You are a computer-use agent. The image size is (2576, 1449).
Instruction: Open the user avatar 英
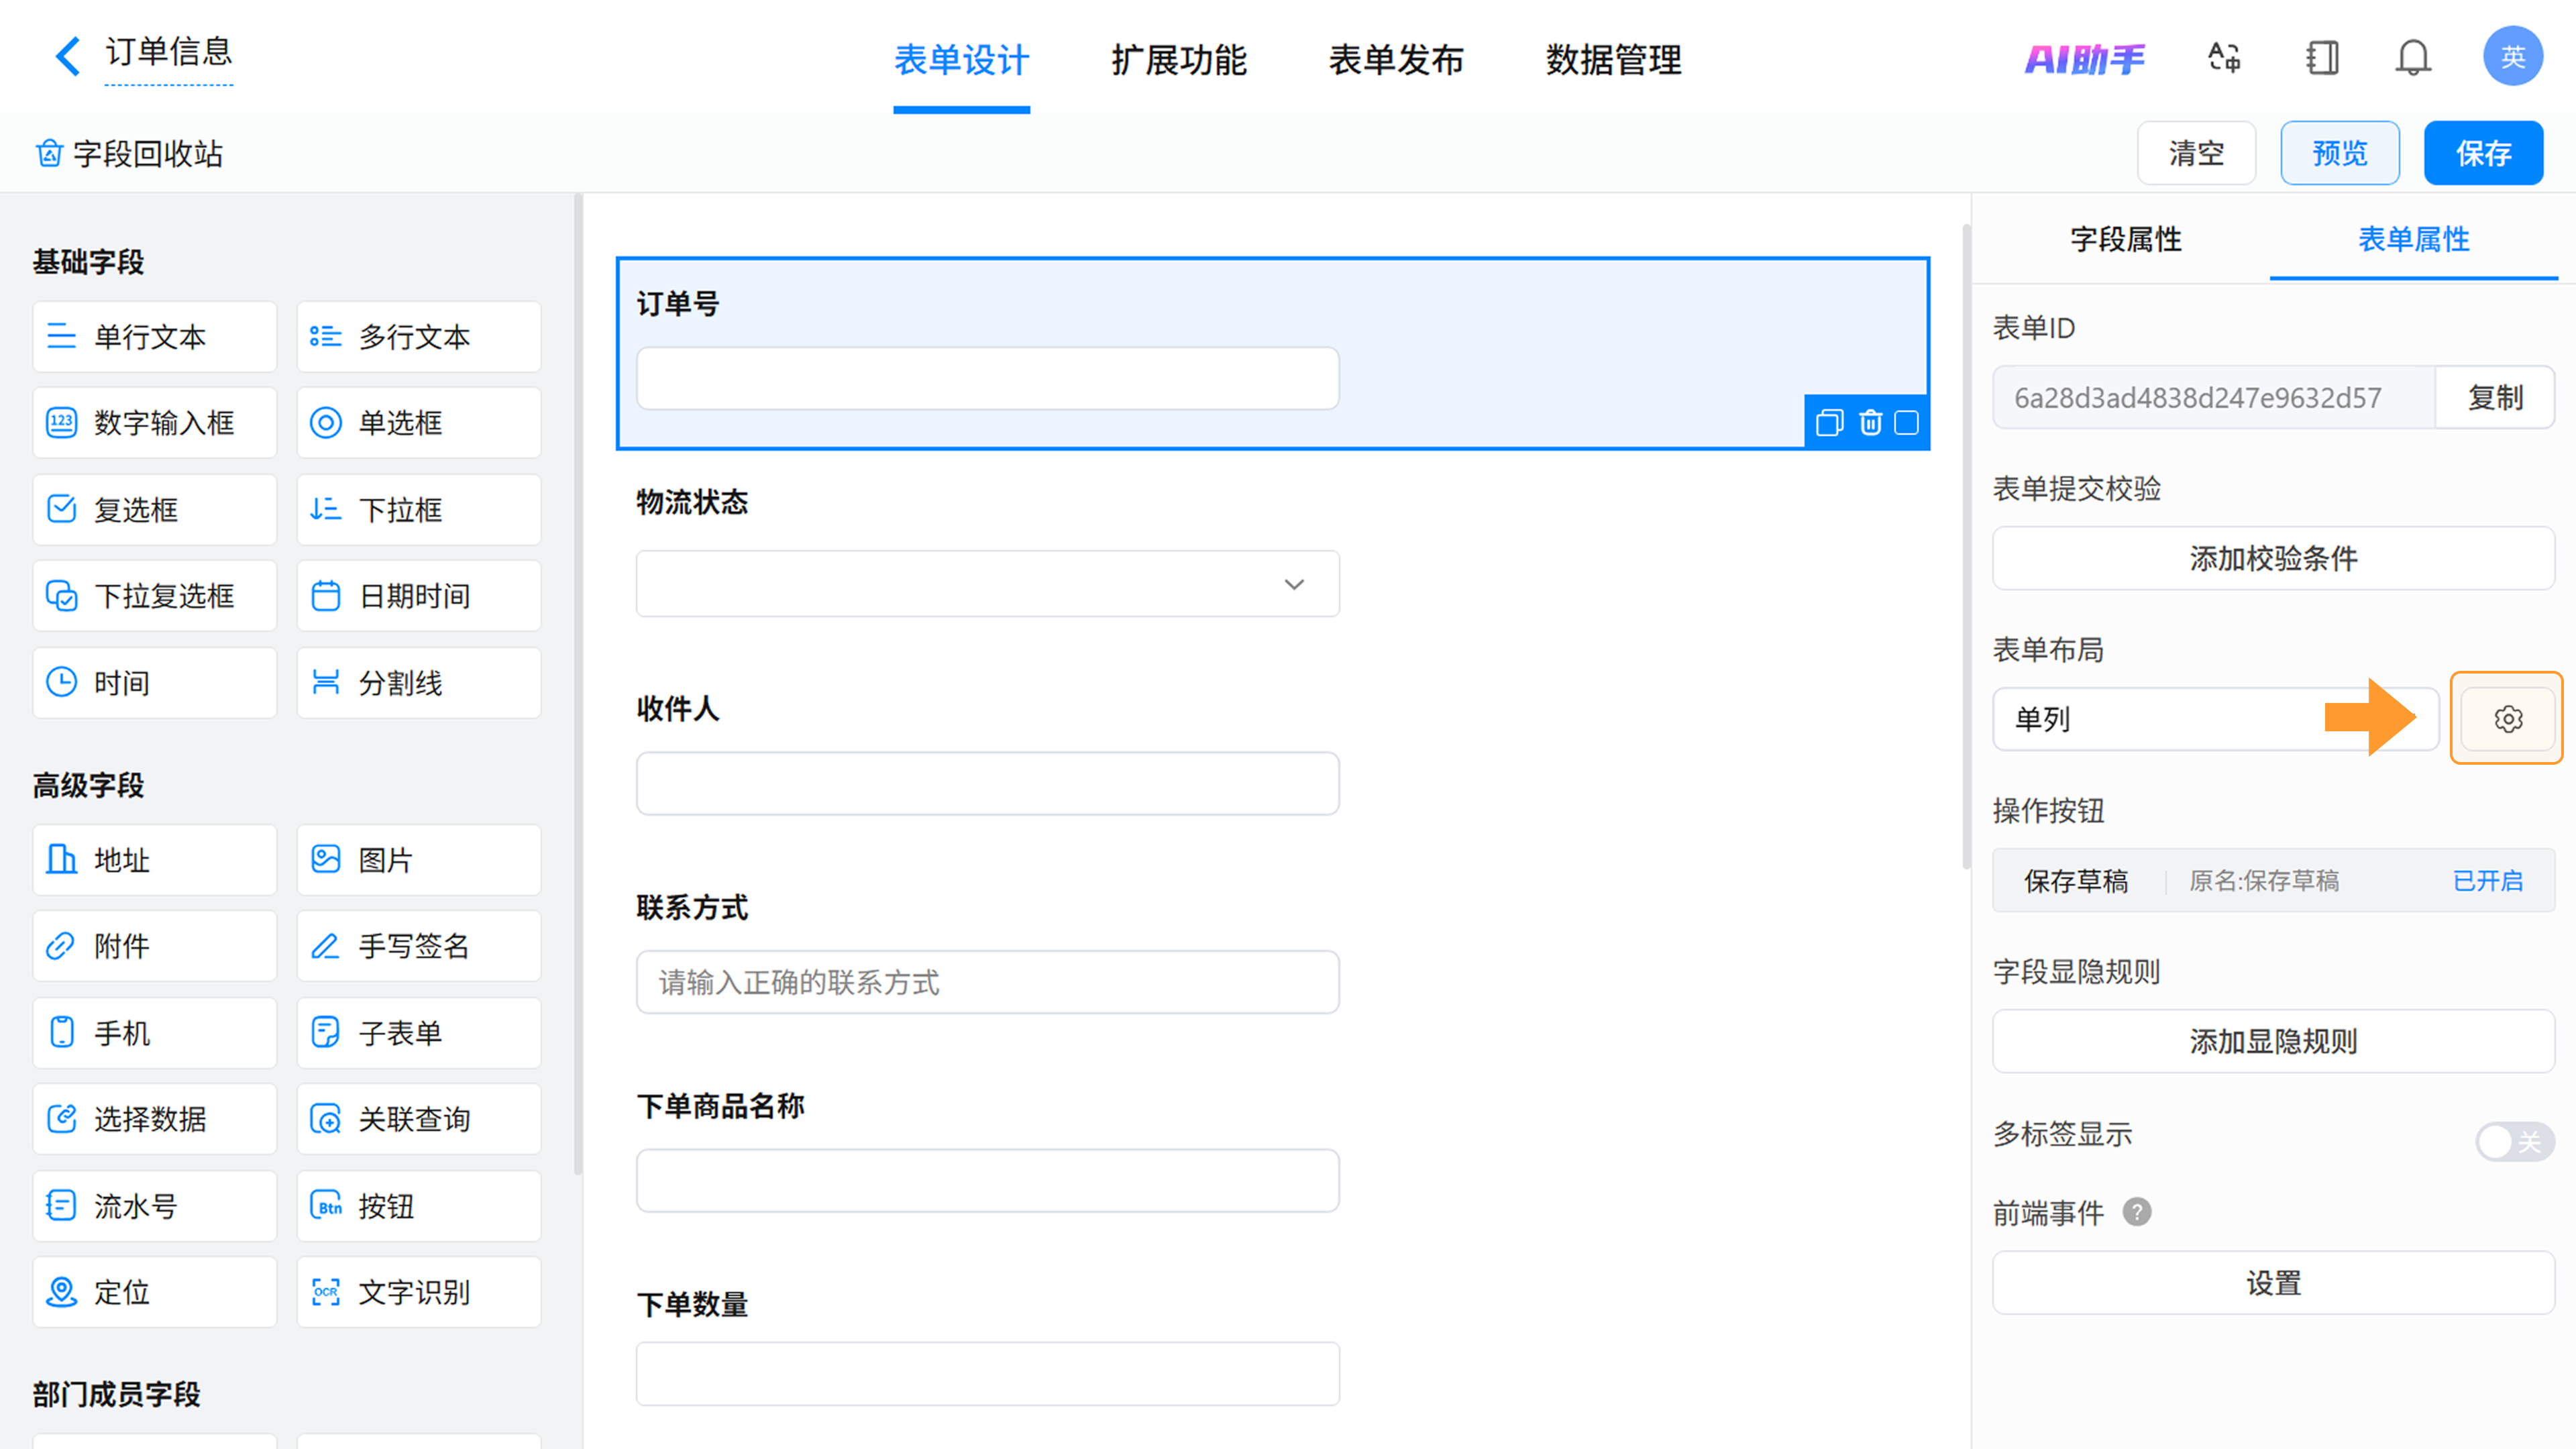[x=2512, y=57]
